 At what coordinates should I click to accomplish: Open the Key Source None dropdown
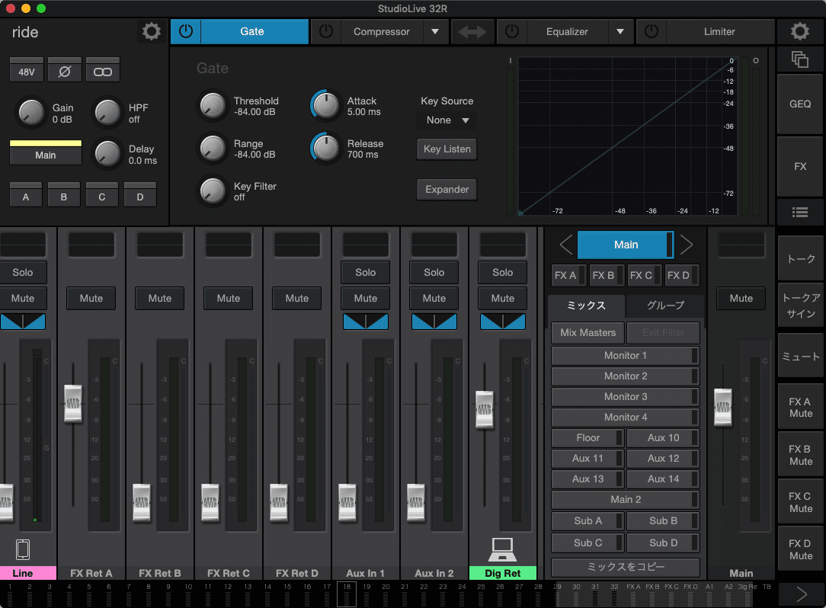[447, 120]
